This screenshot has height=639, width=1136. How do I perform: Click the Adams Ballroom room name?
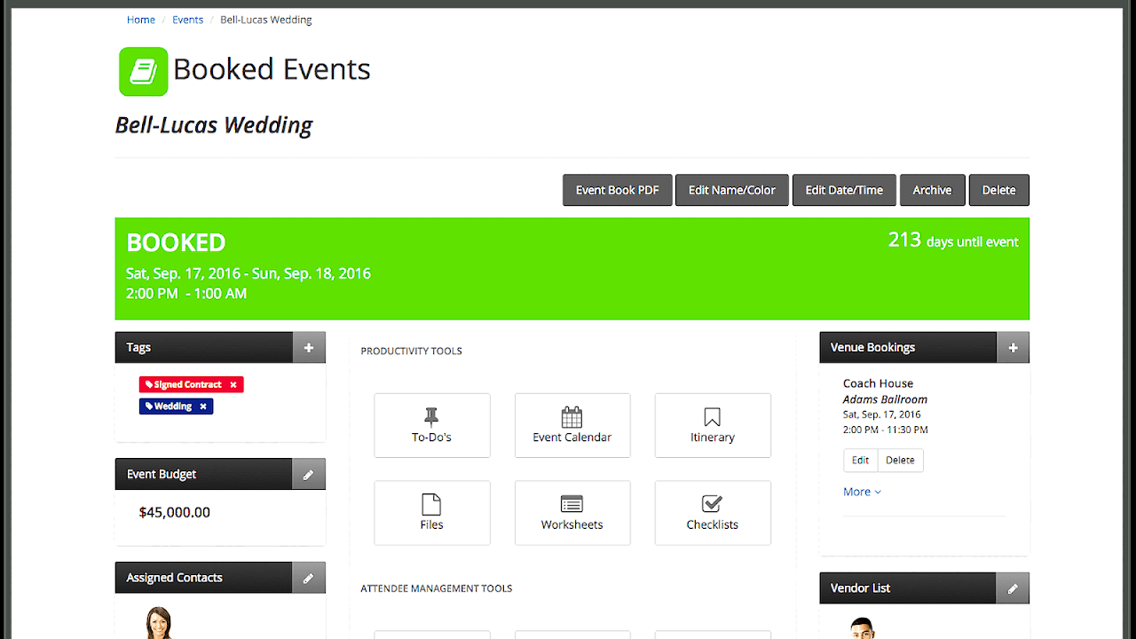[885, 399]
